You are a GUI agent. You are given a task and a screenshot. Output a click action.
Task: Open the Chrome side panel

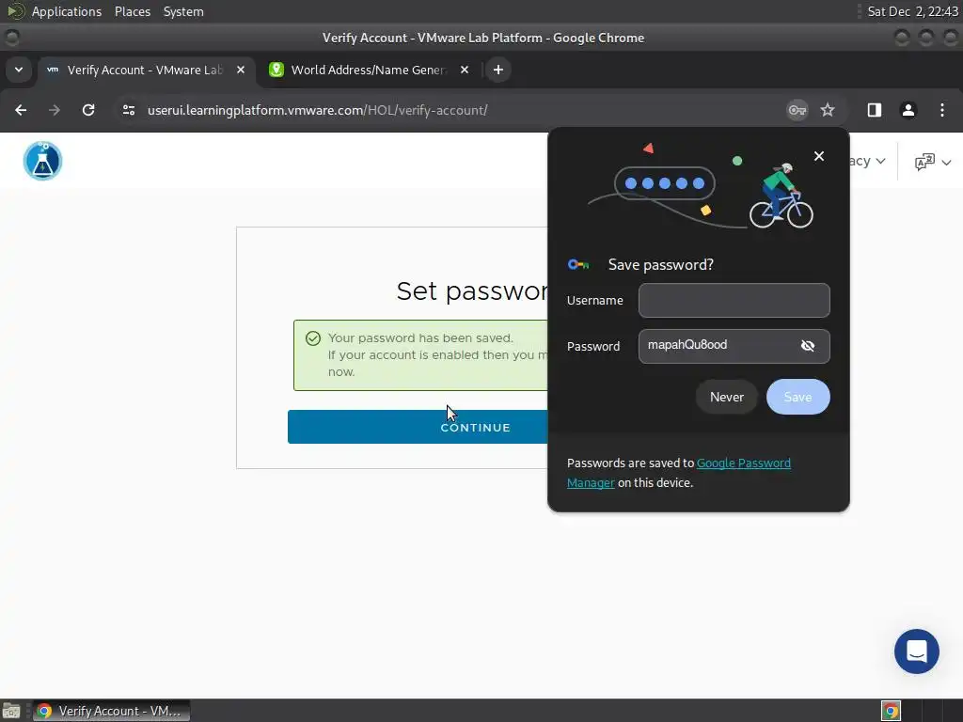coord(874,110)
